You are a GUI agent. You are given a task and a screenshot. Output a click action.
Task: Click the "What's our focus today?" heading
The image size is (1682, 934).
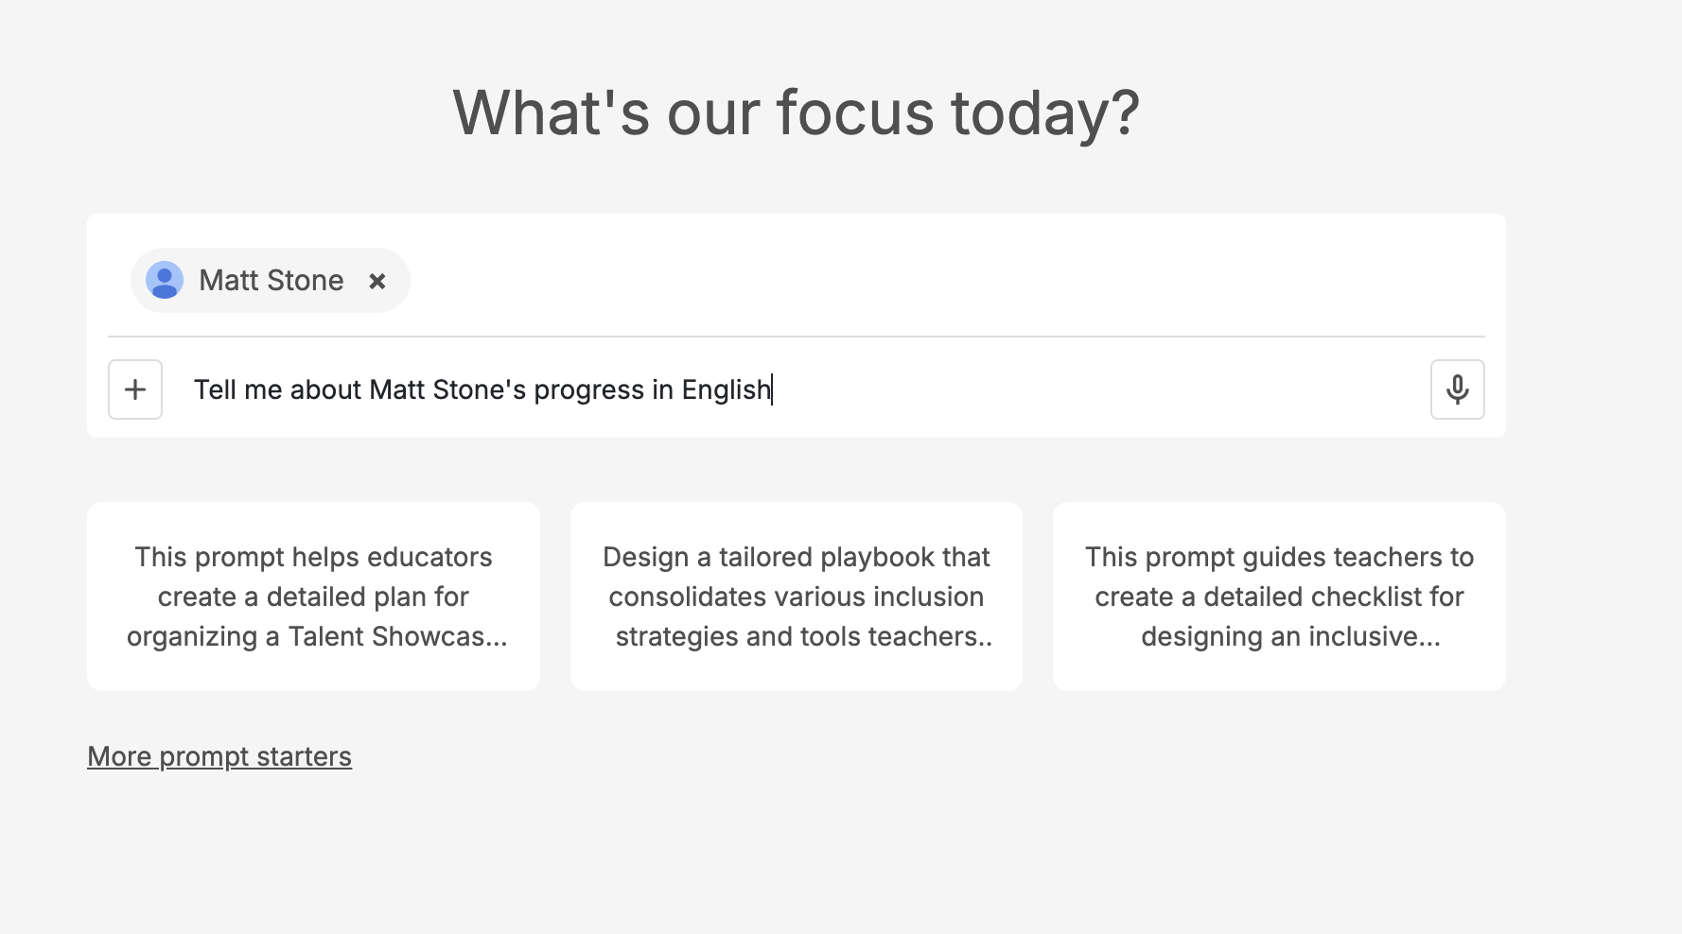pyautogui.click(x=796, y=112)
